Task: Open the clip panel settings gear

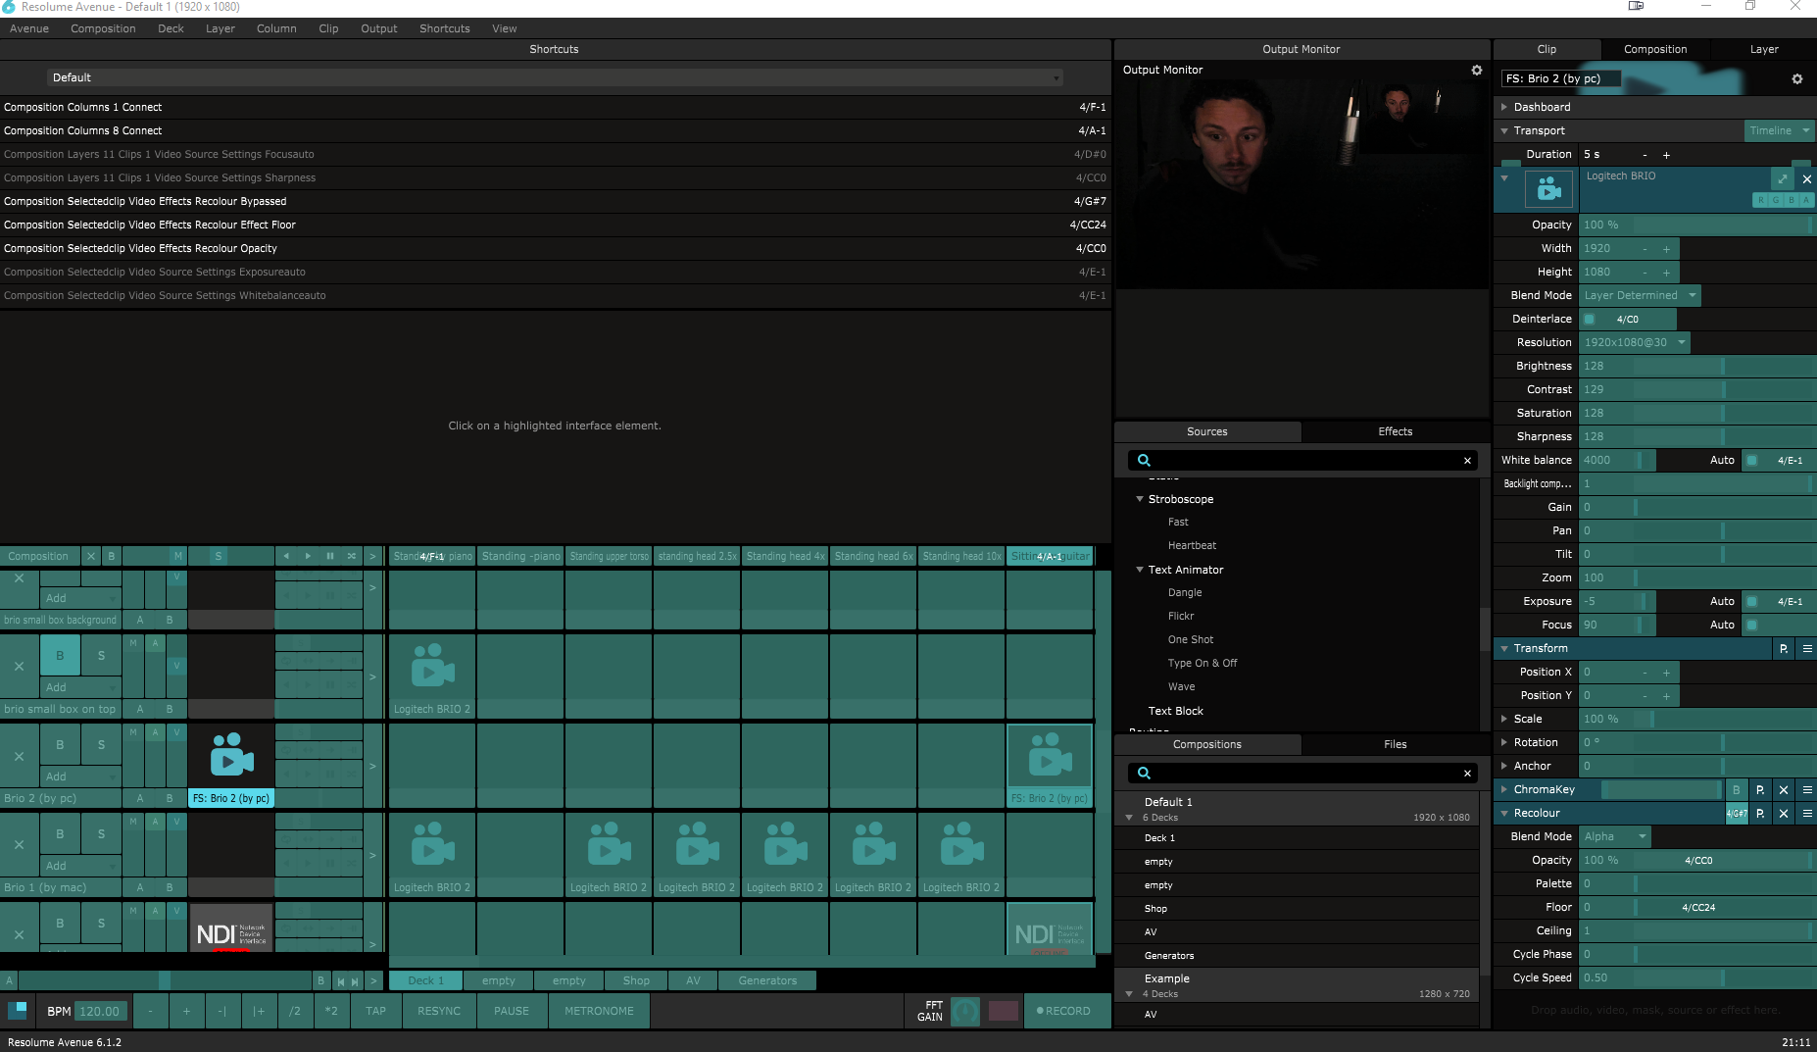Action: [x=1796, y=79]
